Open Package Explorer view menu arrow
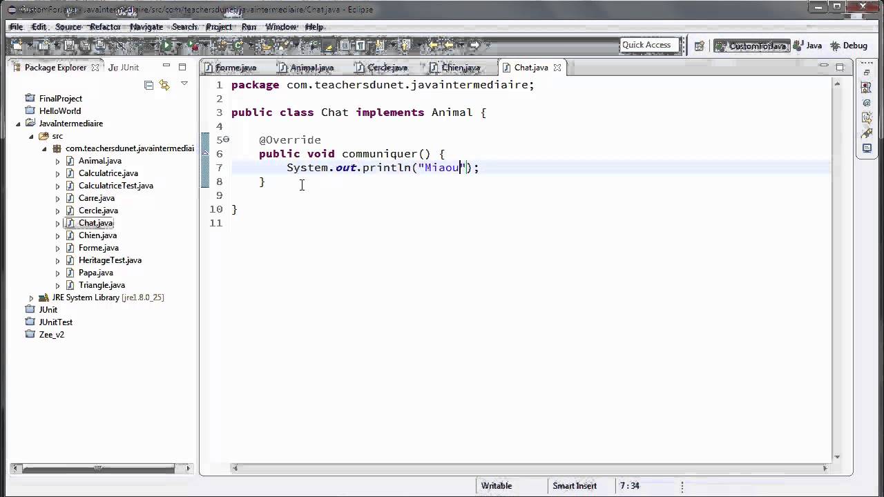Image resolution: width=884 pixels, height=497 pixels. coord(184,84)
